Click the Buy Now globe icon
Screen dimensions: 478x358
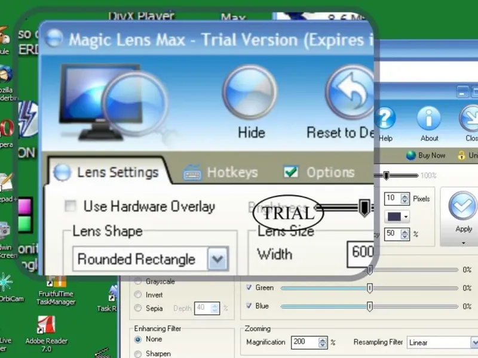411,155
